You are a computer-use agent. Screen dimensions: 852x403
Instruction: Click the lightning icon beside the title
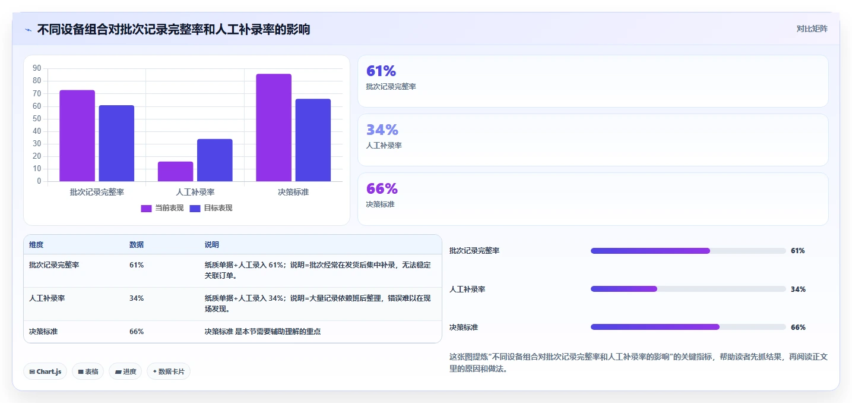(28, 29)
